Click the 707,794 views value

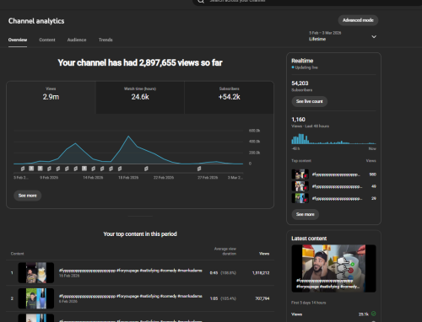pos(262,298)
